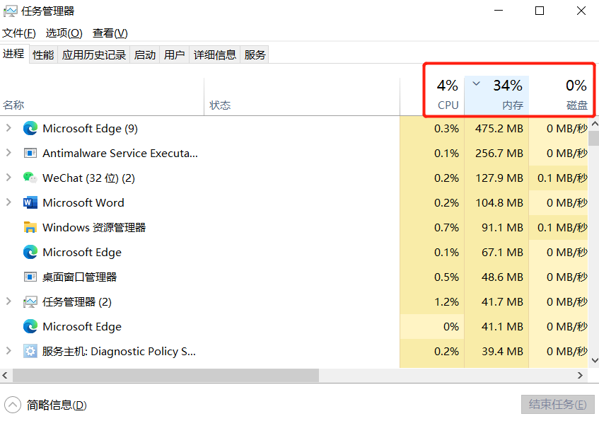Click the 48.6 MB memory value

(502, 277)
